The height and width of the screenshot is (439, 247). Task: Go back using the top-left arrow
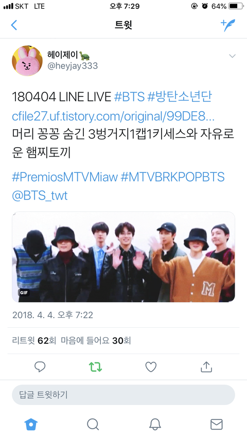click(14, 25)
